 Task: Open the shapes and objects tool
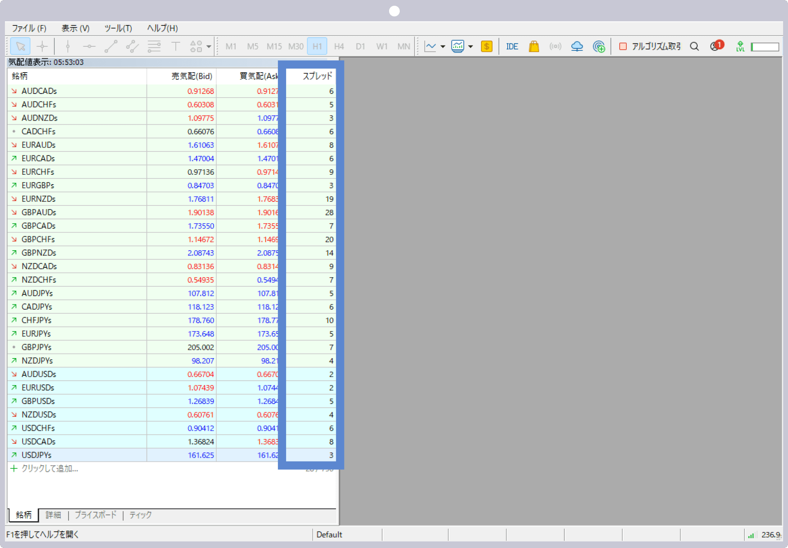[x=196, y=46]
